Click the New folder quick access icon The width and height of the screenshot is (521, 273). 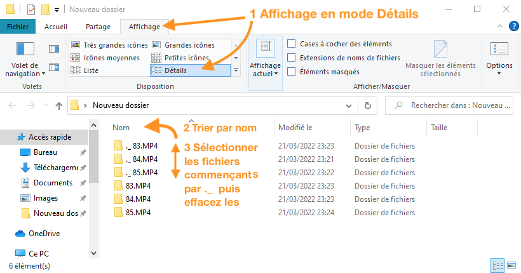pyautogui.click(x=45, y=10)
